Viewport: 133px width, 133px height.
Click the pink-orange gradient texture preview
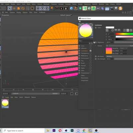[109, 51]
